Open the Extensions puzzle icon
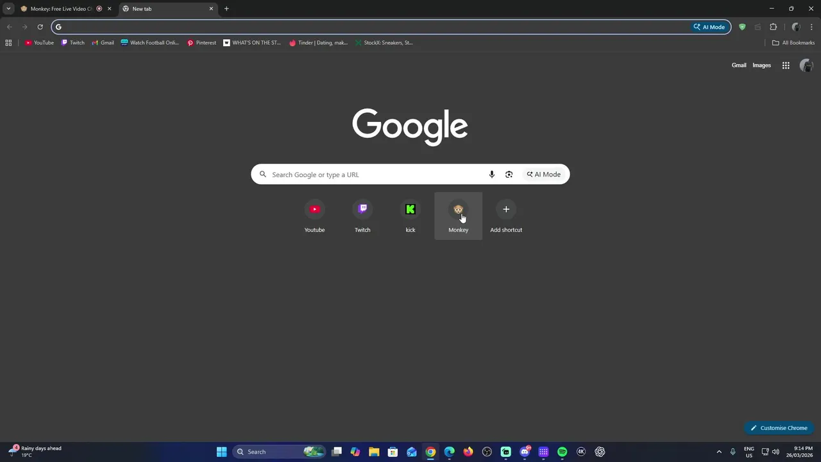 (x=773, y=27)
